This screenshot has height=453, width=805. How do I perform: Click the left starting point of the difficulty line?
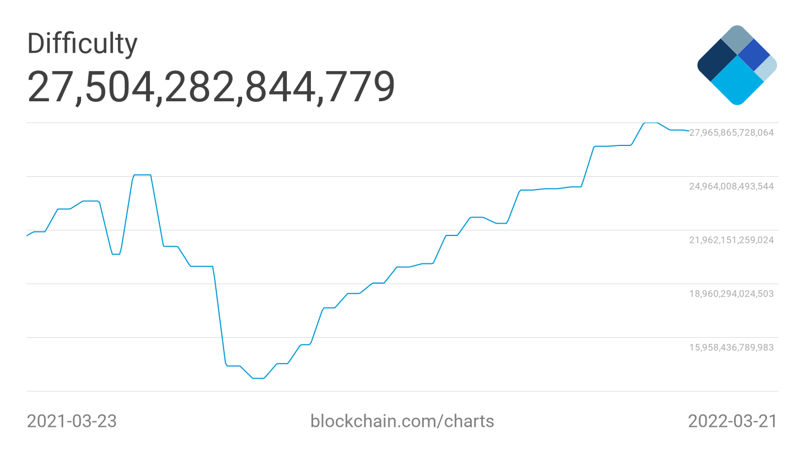click(x=27, y=235)
